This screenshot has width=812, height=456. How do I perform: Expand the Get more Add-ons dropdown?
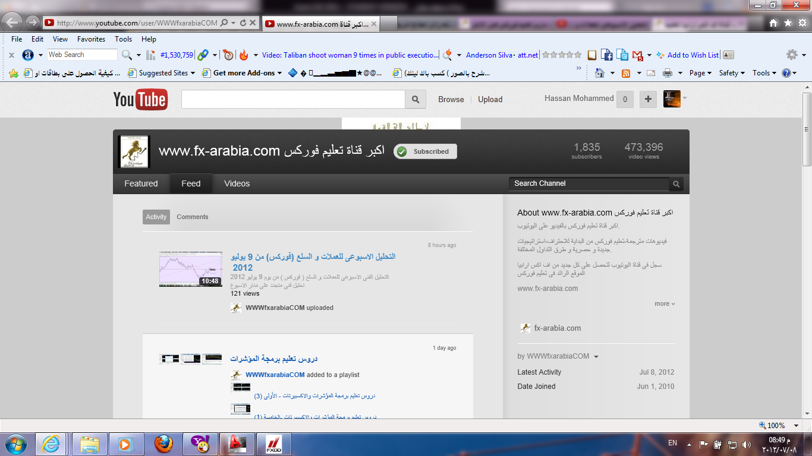click(x=279, y=73)
